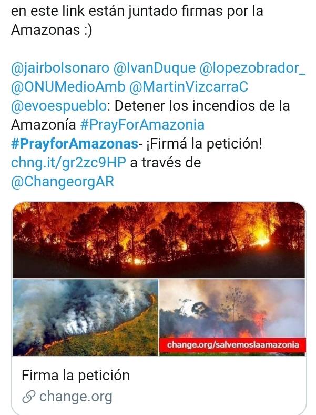
Task: Tap the @lopezobrador_ mention
Action: coord(252,68)
